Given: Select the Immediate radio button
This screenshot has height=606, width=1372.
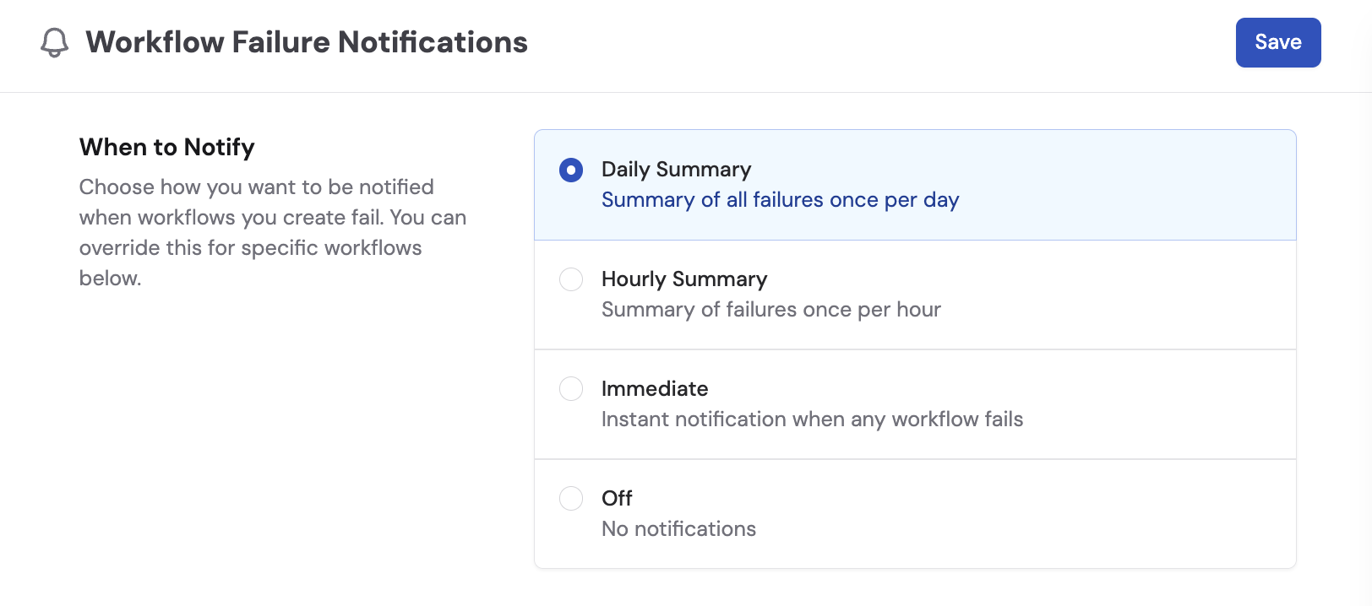Looking at the screenshot, I should pos(571,389).
